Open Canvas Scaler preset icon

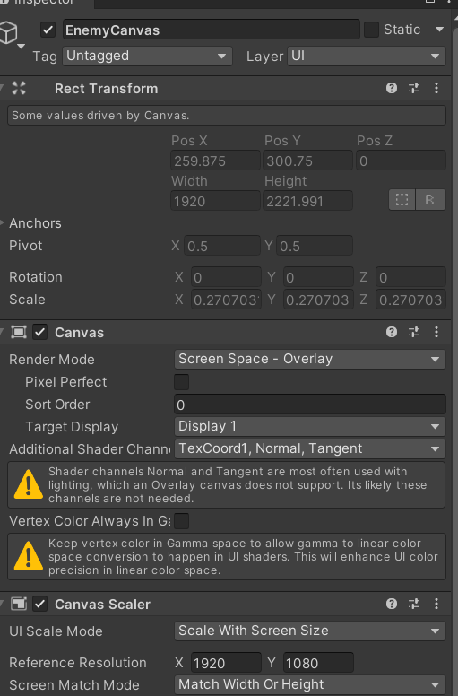click(x=414, y=604)
